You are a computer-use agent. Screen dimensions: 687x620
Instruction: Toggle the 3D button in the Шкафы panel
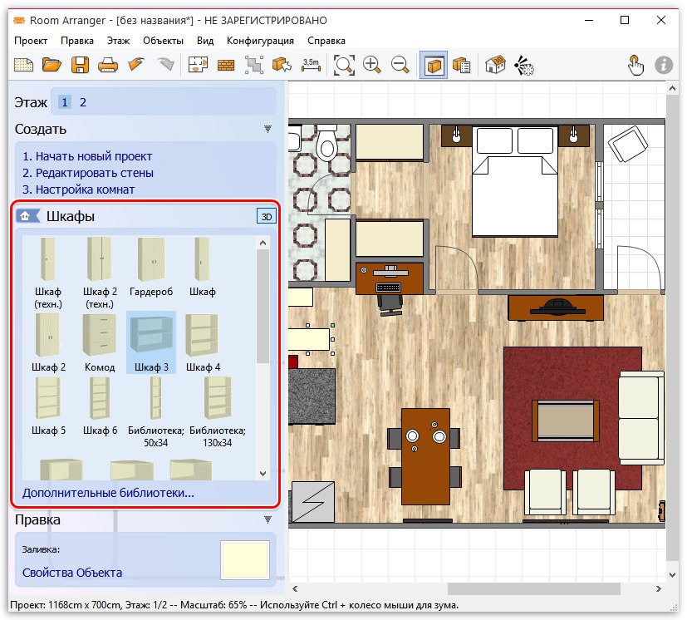266,216
